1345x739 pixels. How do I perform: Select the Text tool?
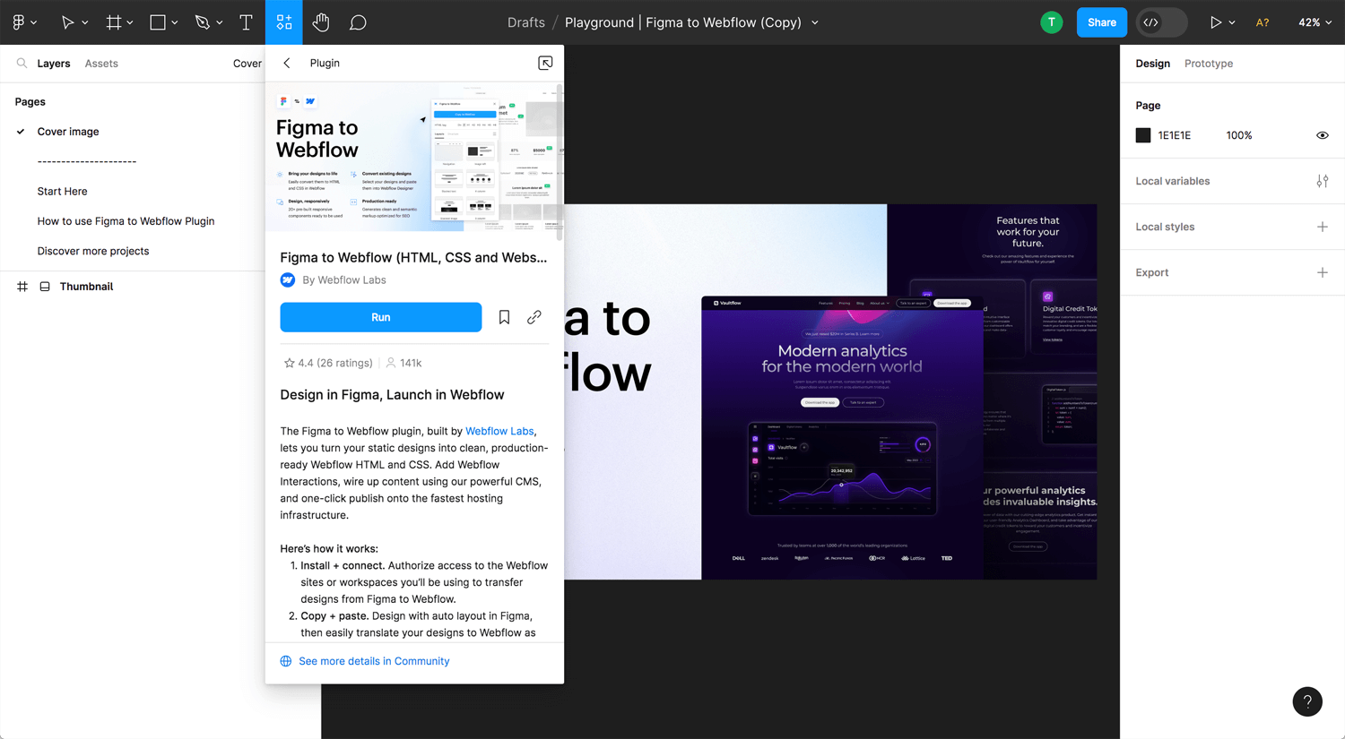(246, 22)
